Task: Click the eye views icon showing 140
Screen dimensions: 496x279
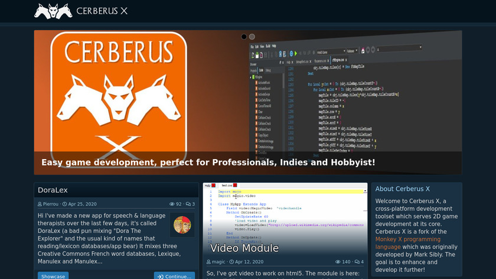Action: (337, 262)
